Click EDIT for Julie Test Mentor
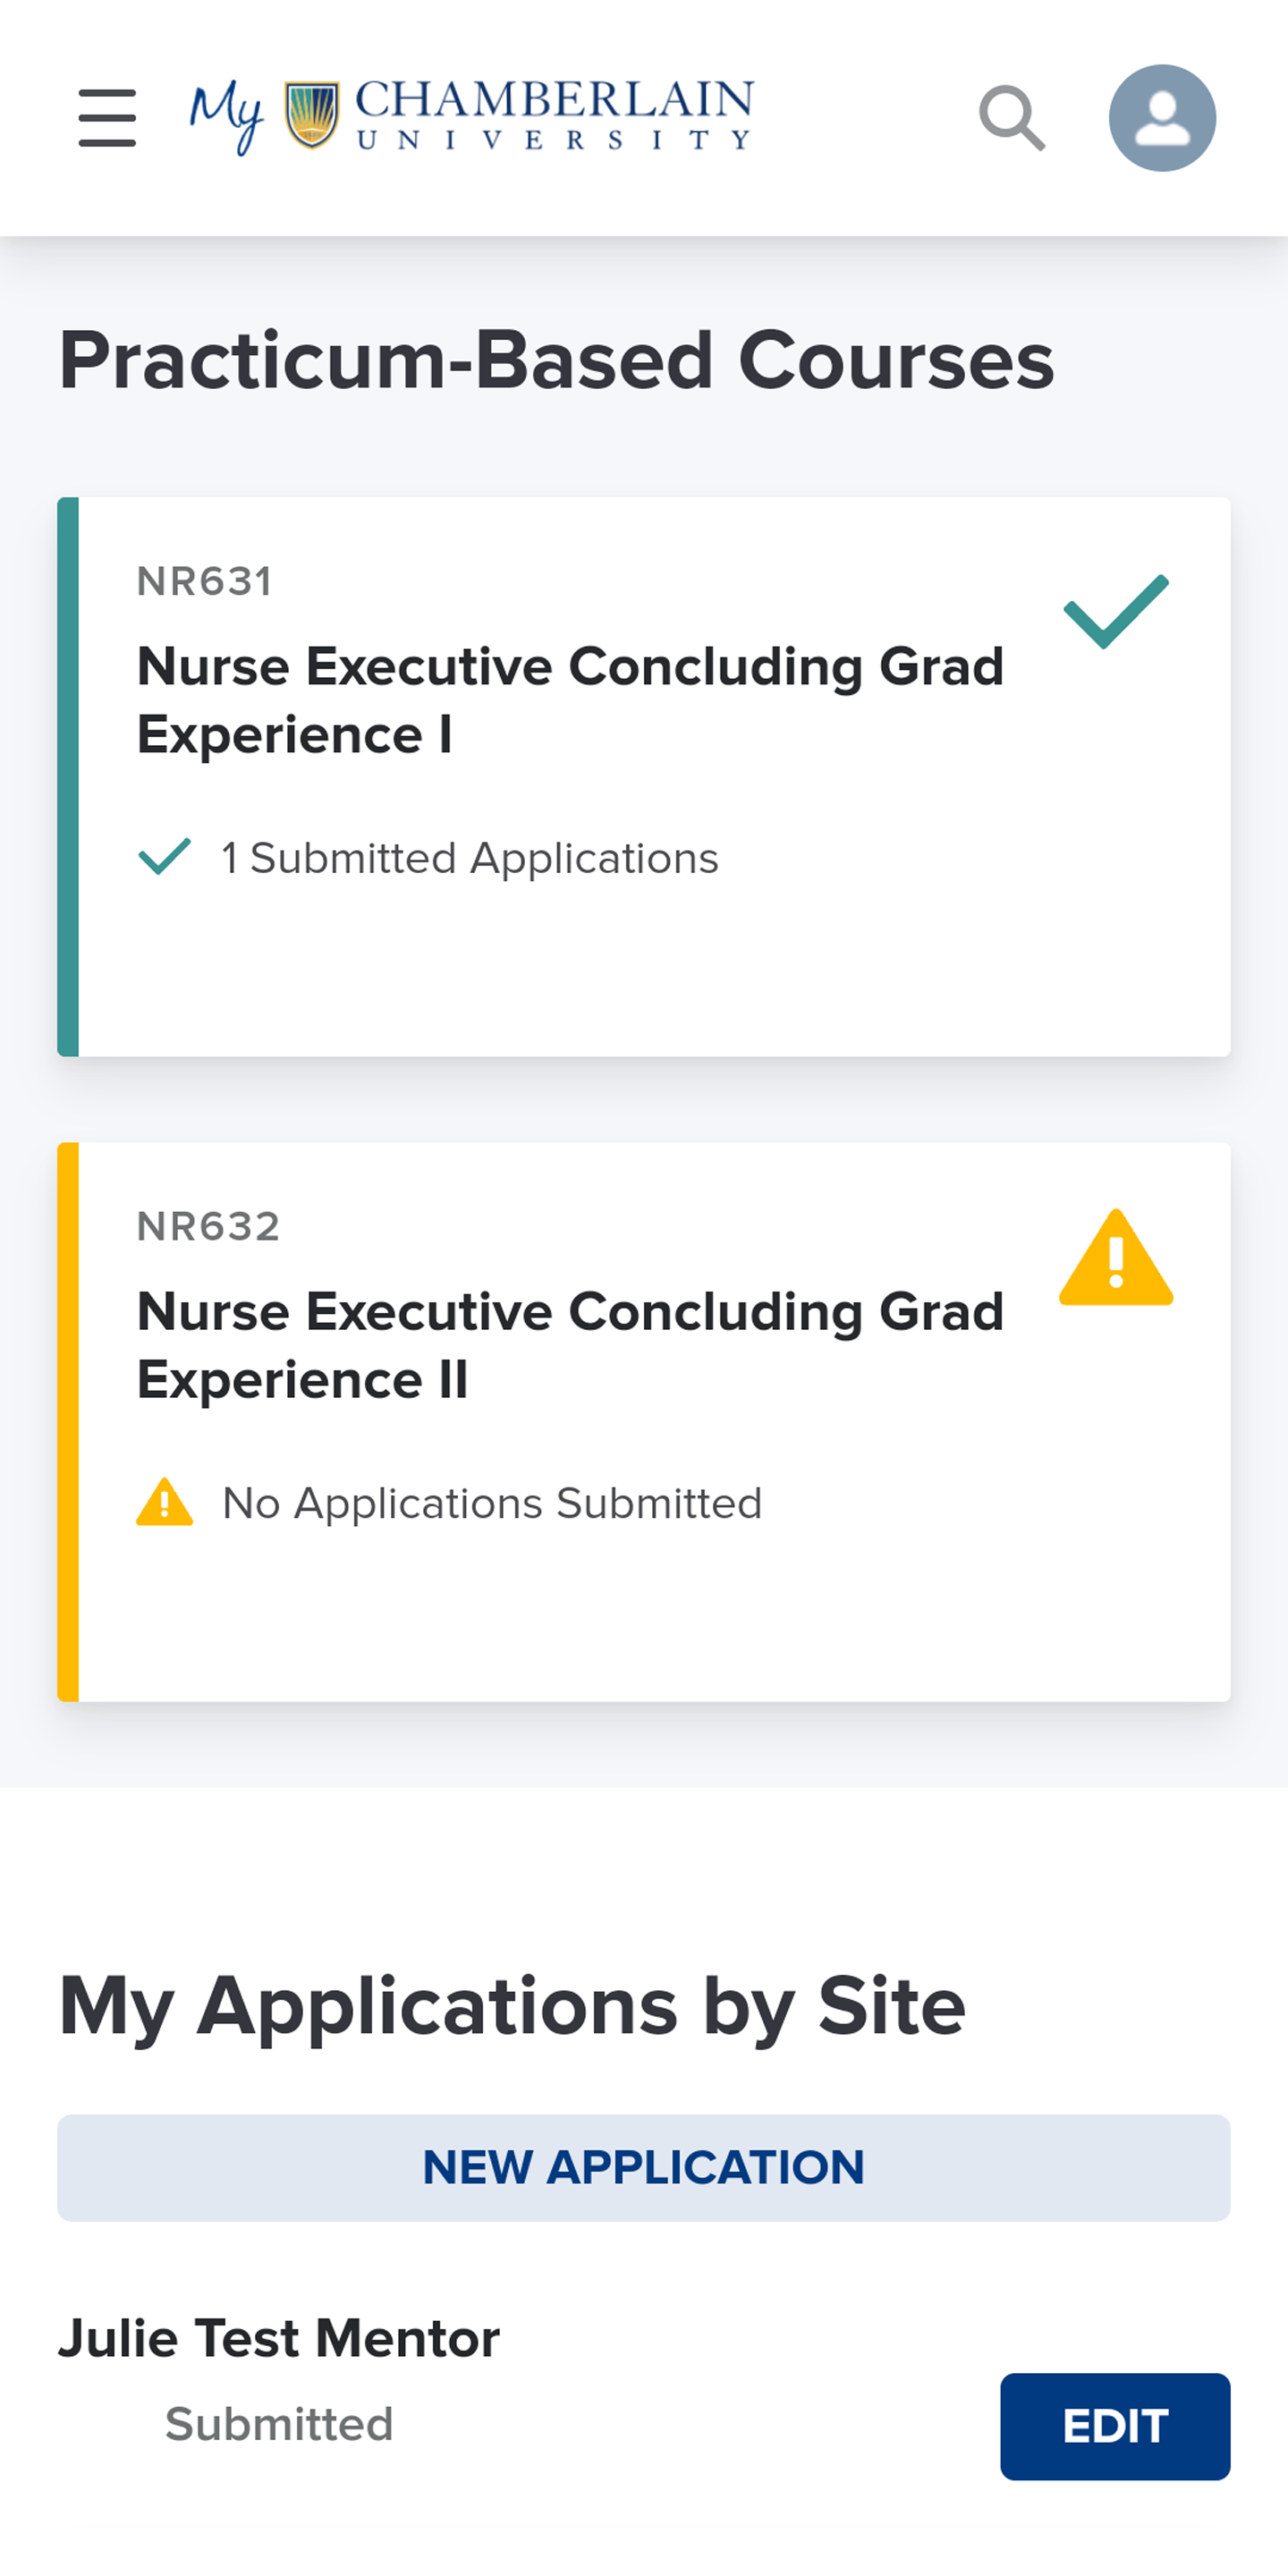 pyautogui.click(x=1115, y=2426)
